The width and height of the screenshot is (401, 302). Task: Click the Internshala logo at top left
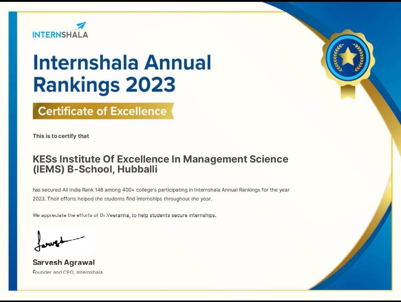pos(60,30)
